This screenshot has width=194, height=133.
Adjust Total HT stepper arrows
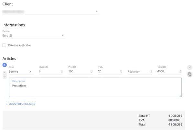click(x=180, y=71)
